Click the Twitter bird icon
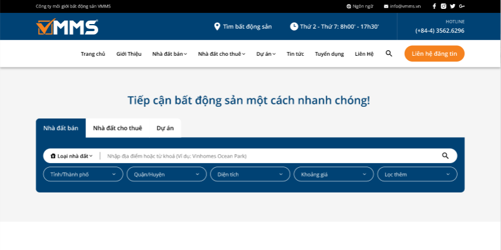The width and height of the screenshot is (501, 250). (452, 6)
